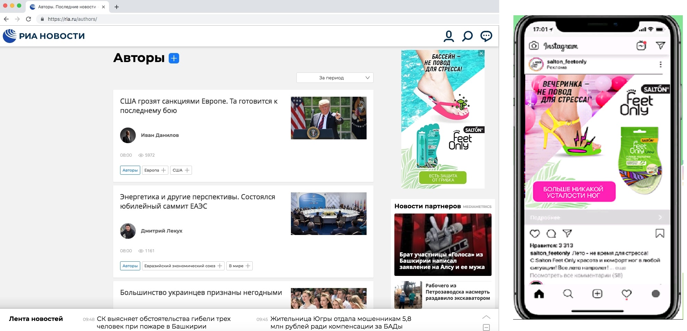Viewport: 687px width, 331px height.
Task: Click the RIA Novosti logo
Action: pyautogui.click(x=44, y=36)
